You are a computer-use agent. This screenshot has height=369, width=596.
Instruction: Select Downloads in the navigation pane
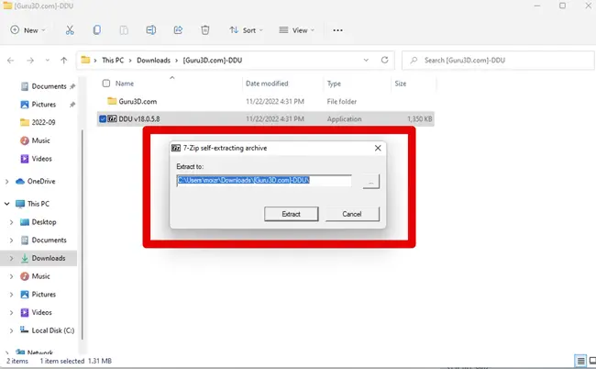click(48, 259)
